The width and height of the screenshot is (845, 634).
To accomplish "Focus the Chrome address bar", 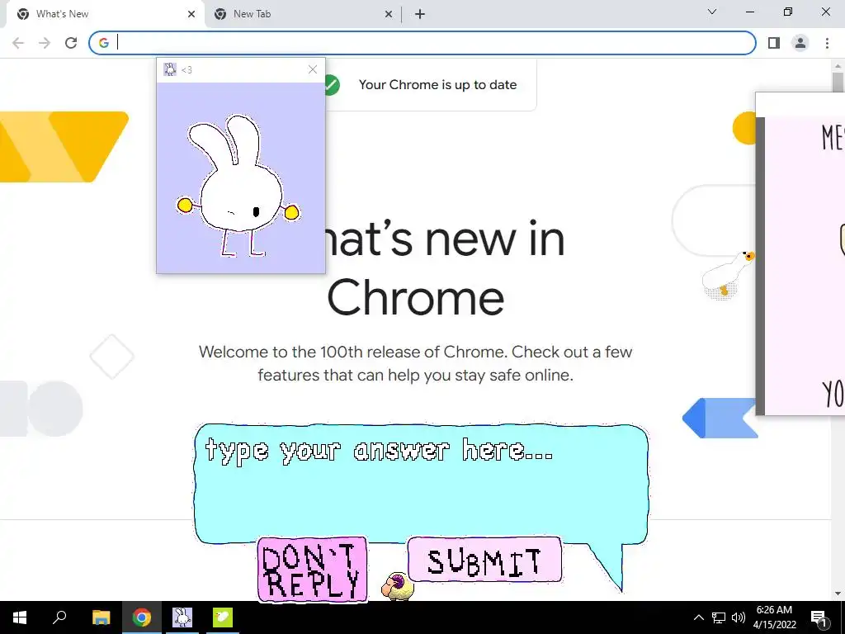I will click(x=422, y=43).
